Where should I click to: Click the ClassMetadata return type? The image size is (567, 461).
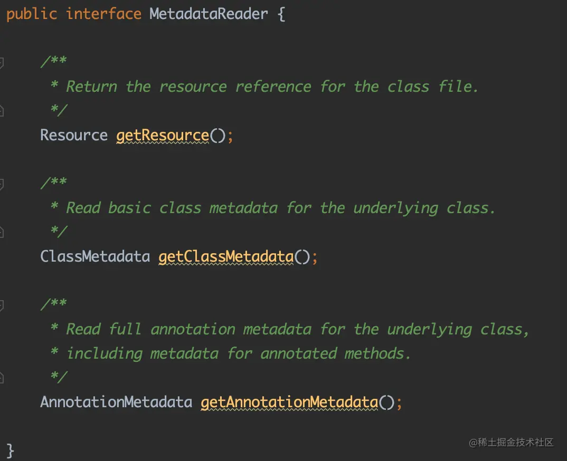tap(95, 256)
